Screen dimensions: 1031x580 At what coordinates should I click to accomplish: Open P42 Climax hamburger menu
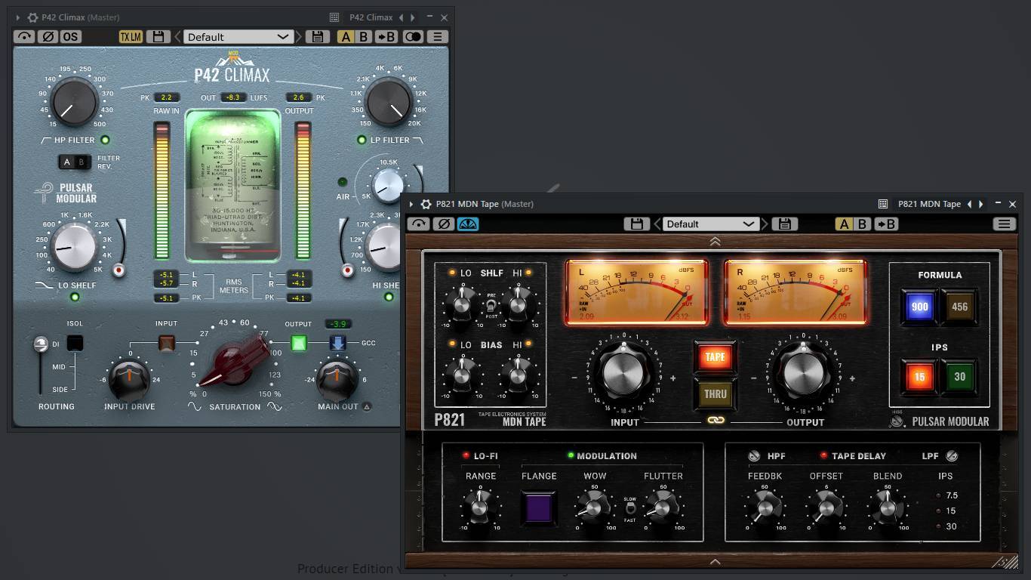coord(437,36)
